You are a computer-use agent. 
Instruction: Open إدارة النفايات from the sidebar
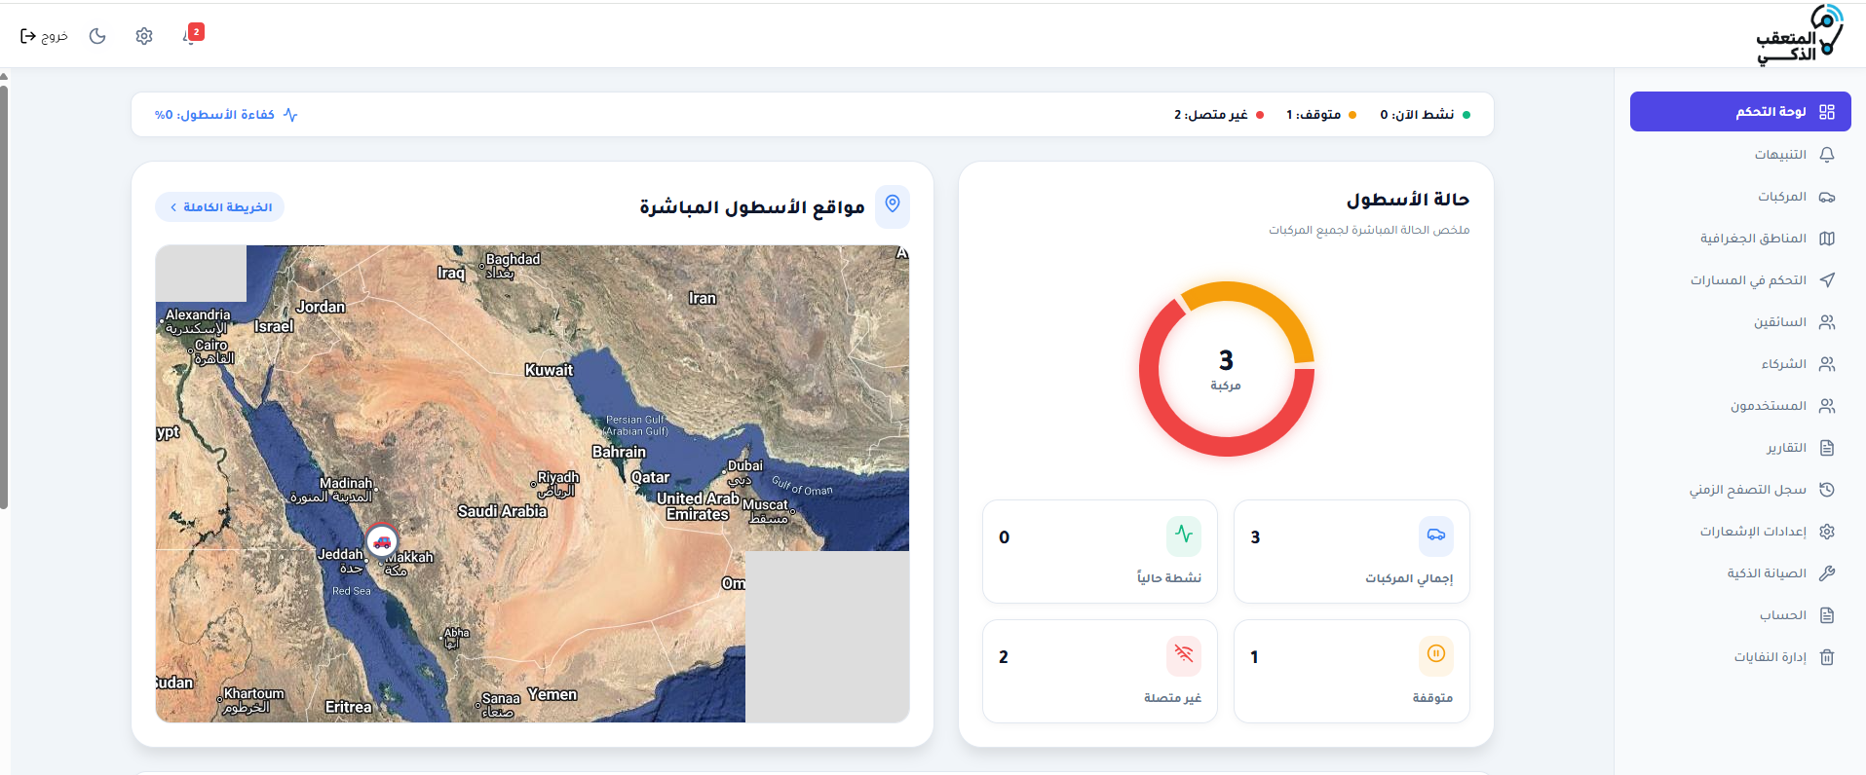[x=1740, y=657]
